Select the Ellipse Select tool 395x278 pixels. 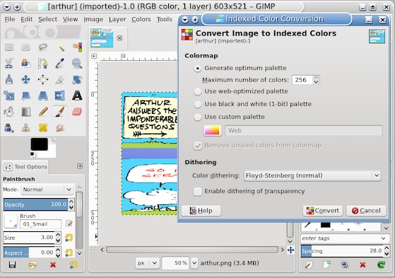pos(25,47)
